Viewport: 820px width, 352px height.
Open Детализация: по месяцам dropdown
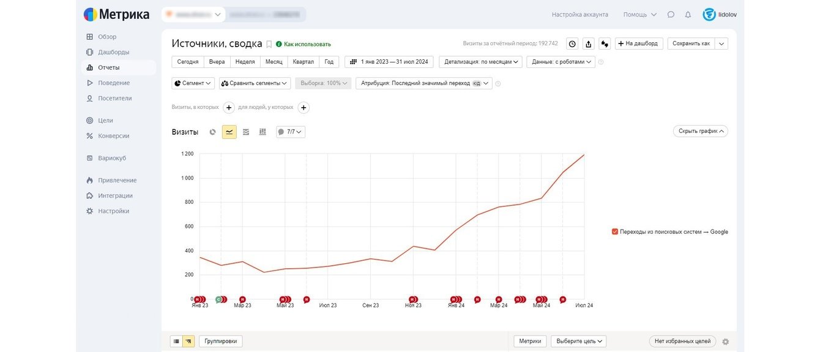click(x=480, y=62)
